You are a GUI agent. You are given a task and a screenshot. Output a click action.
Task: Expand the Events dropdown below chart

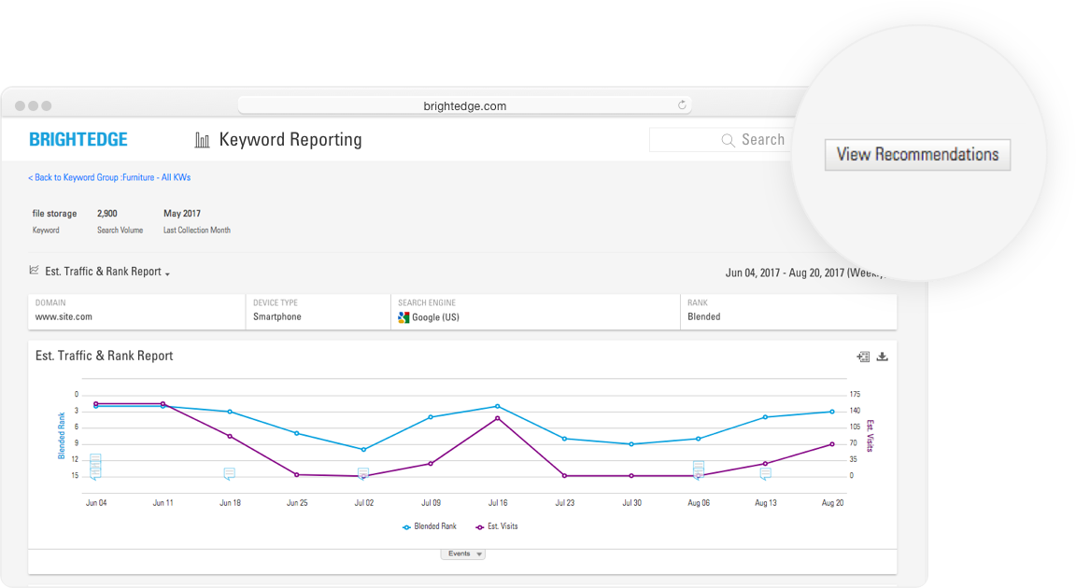click(463, 553)
